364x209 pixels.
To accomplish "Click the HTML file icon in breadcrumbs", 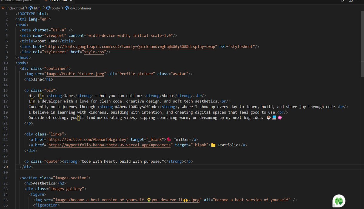I will click(x=3, y=8).
